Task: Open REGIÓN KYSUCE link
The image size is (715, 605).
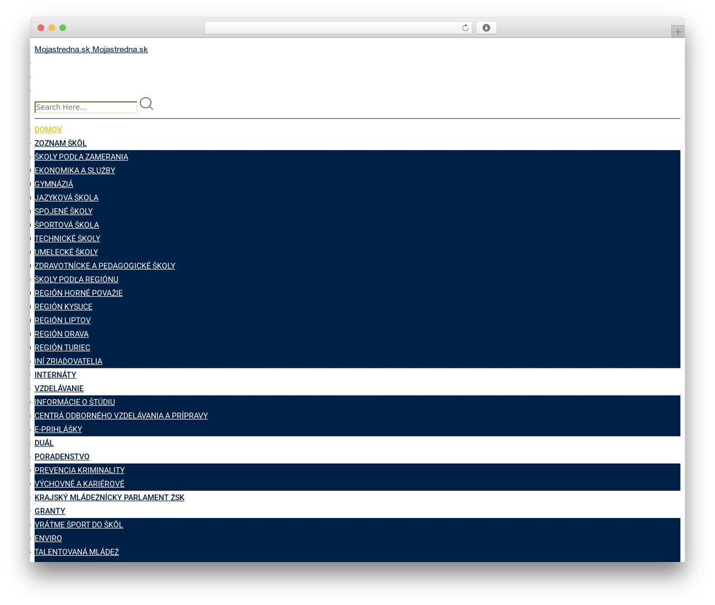Action: (64, 307)
